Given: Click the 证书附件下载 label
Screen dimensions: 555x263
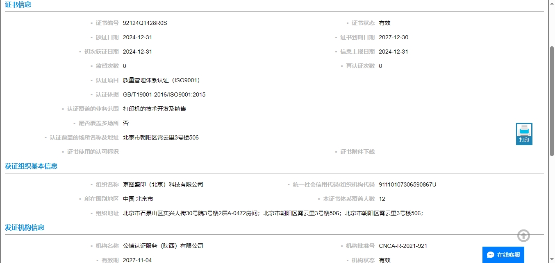Looking at the screenshot, I should tap(357, 152).
